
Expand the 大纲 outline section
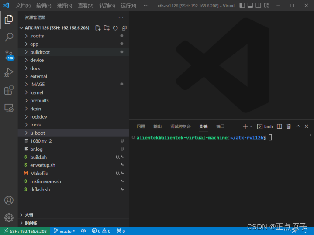(x=73, y=215)
